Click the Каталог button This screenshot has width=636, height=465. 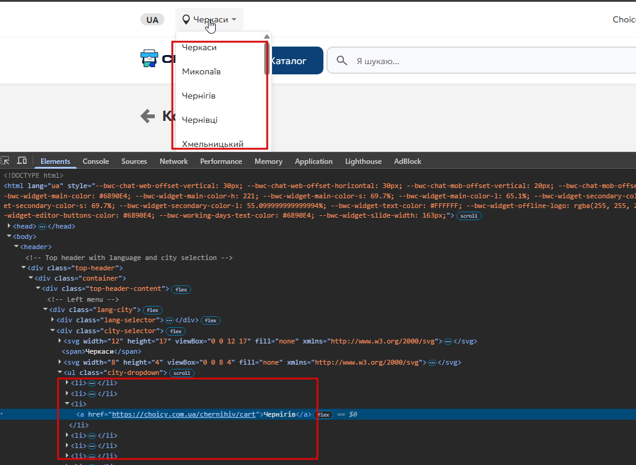295,61
